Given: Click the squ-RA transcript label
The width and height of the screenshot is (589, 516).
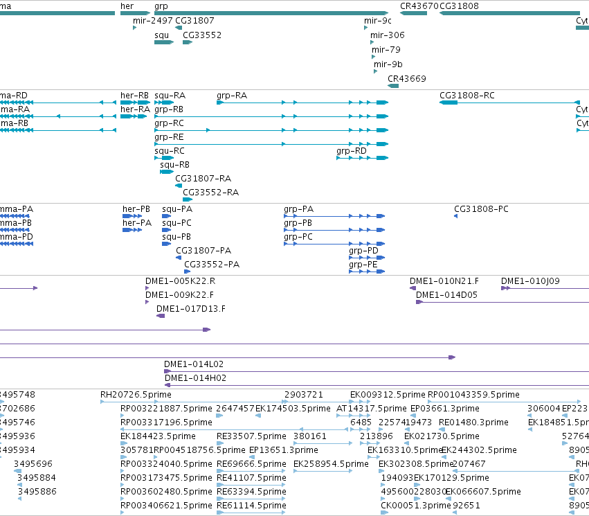Looking at the screenshot, I should click(x=170, y=96).
